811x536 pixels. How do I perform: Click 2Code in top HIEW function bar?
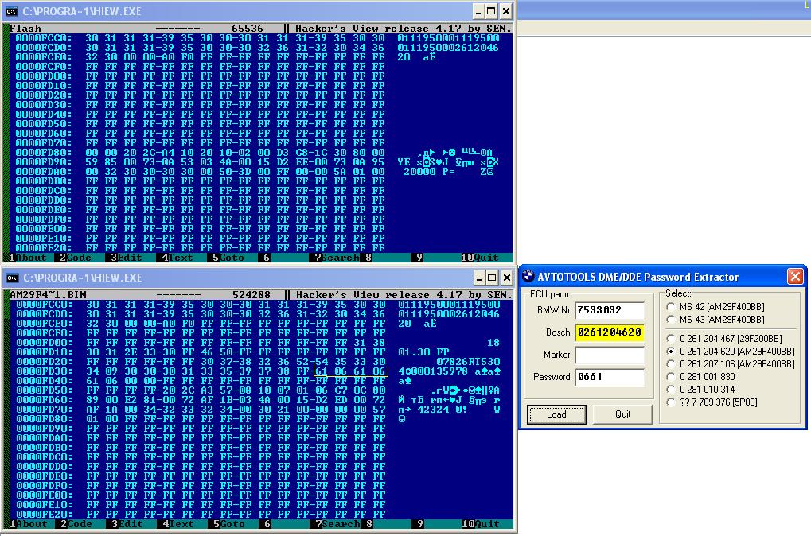pyautogui.click(x=76, y=258)
